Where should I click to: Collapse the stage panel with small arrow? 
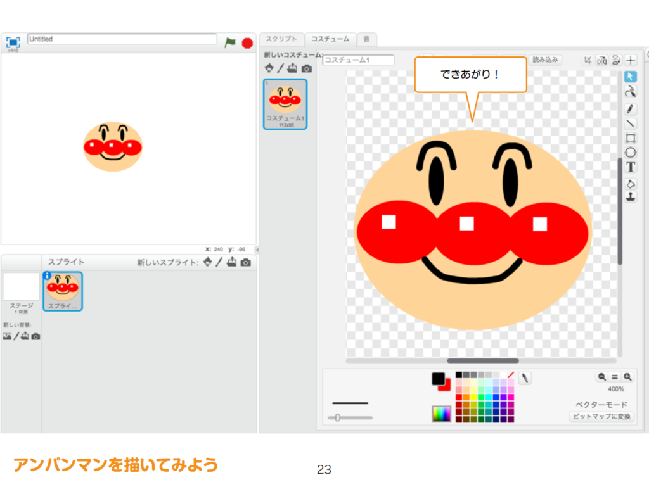click(257, 250)
